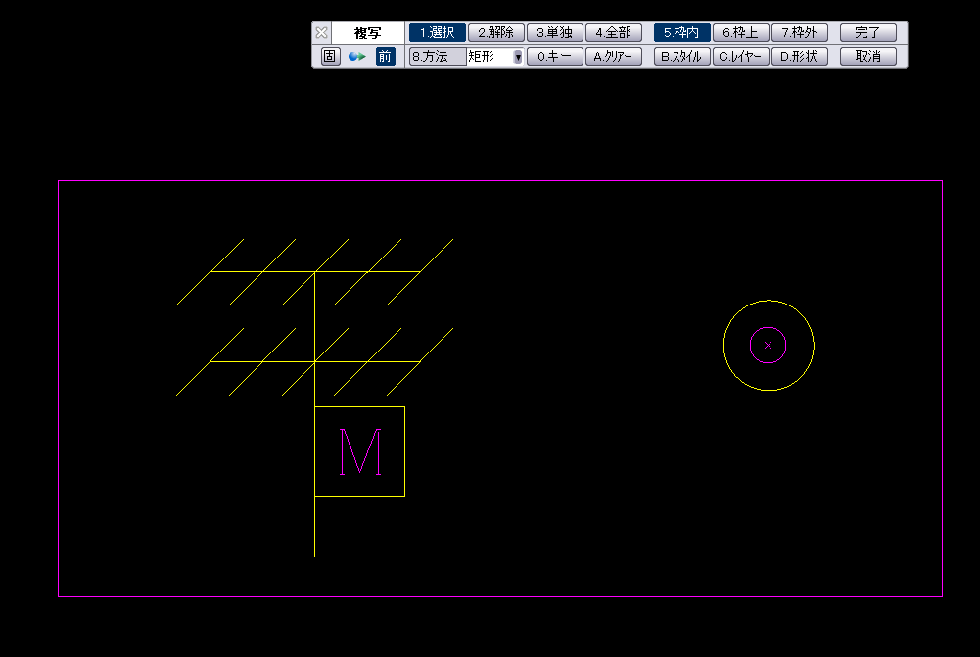Open the B.スタイル style filter
The width and height of the screenshot is (980, 657).
click(681, 57)
